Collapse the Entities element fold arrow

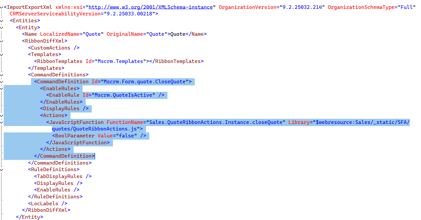pos(2,20)
